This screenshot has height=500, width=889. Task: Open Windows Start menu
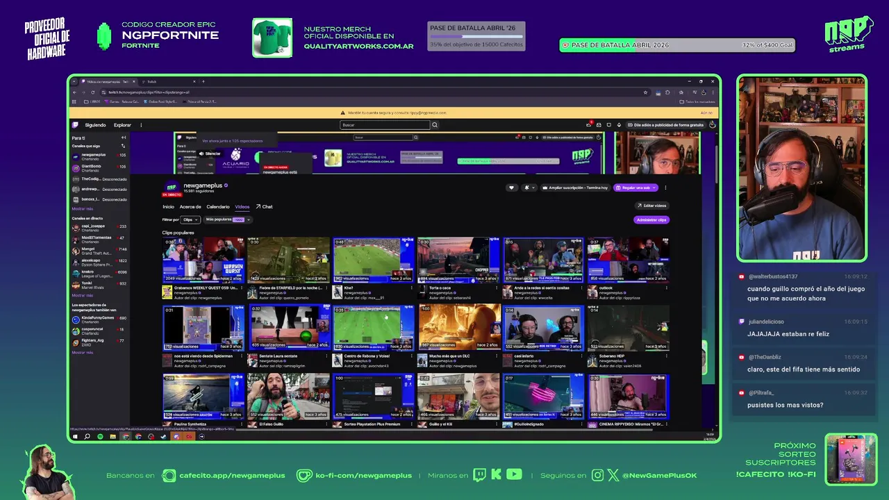(x=75, y=437)
